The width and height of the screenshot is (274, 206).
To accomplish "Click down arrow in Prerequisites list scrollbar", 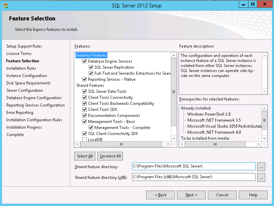I will coord(265,138).
